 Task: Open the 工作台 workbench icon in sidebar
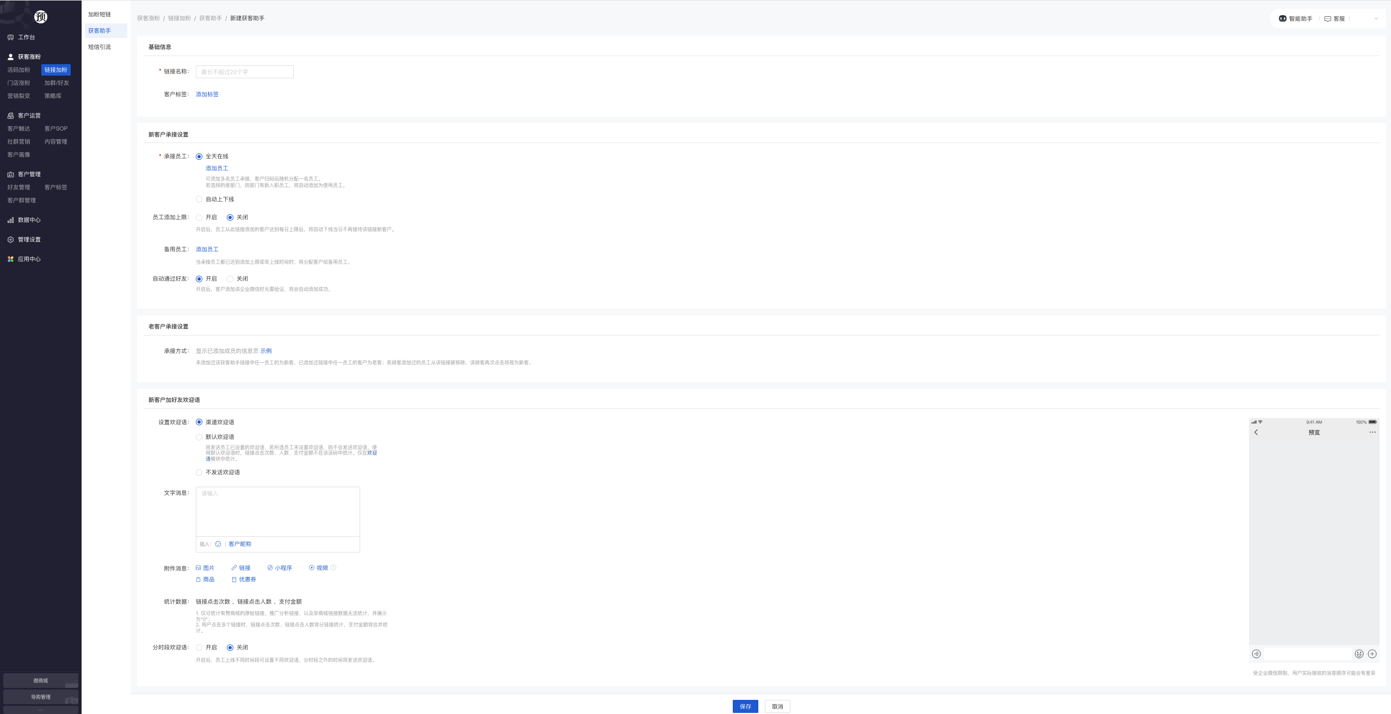[x=10, y=38]
